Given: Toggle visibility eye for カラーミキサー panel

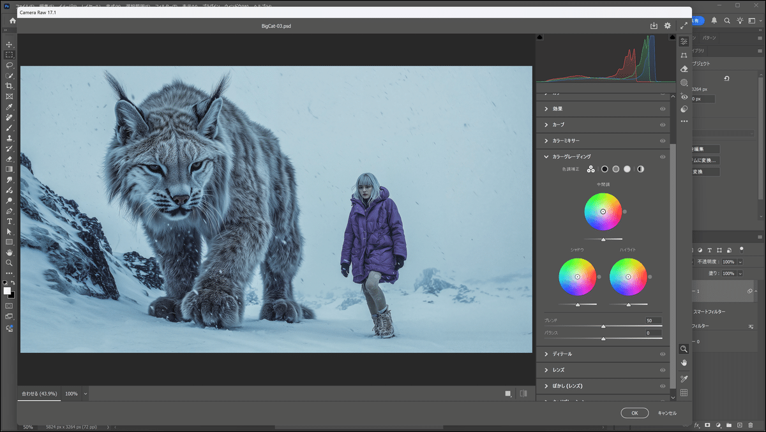Looking at the screenshot, I should click(663, 140).
